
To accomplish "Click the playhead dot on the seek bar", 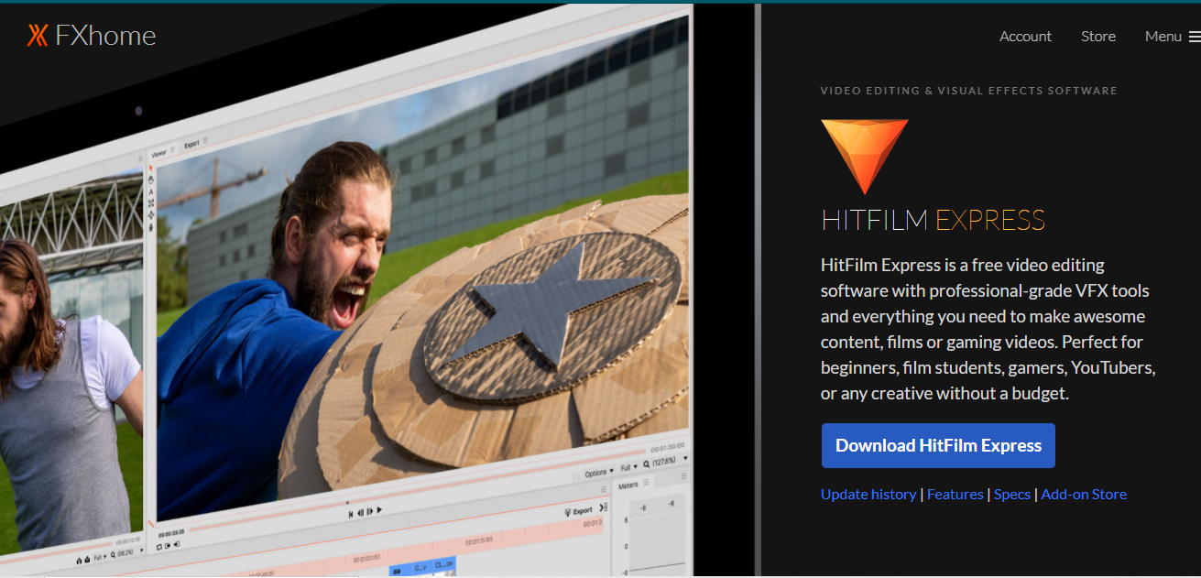I will coord(347,502).
